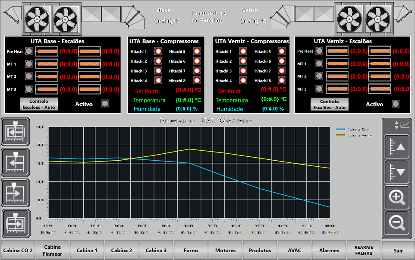Zoom out on the temperature chart

click(x=396, y=223)
